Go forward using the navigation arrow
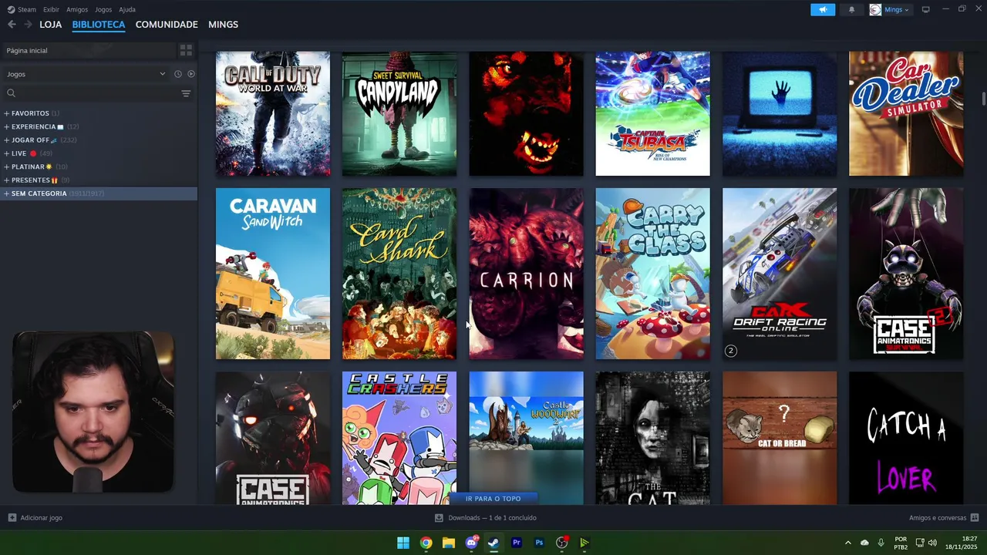987x555 pixels. (28, 25)
